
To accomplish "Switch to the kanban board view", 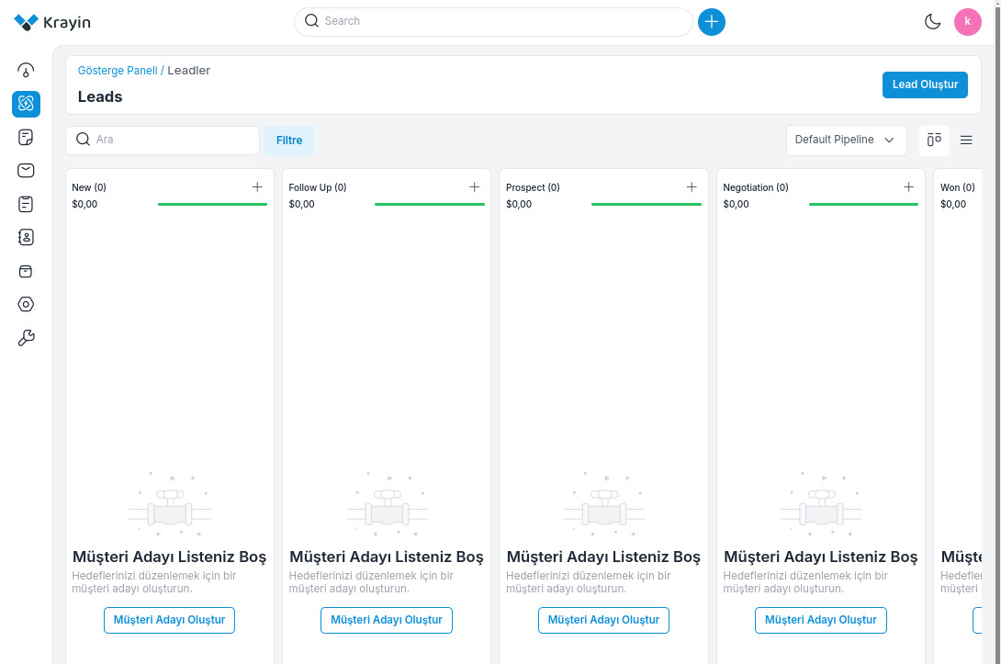I will [934, 141].
